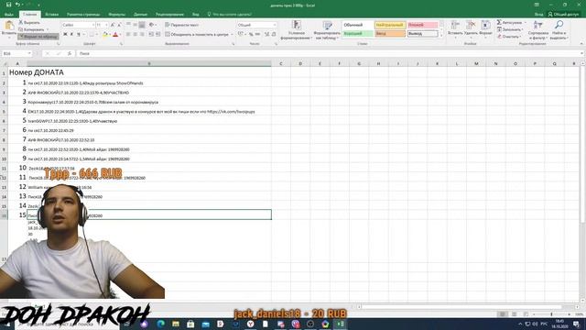Open borders dropdown arrow
The image size is (586, 330).
97,35
